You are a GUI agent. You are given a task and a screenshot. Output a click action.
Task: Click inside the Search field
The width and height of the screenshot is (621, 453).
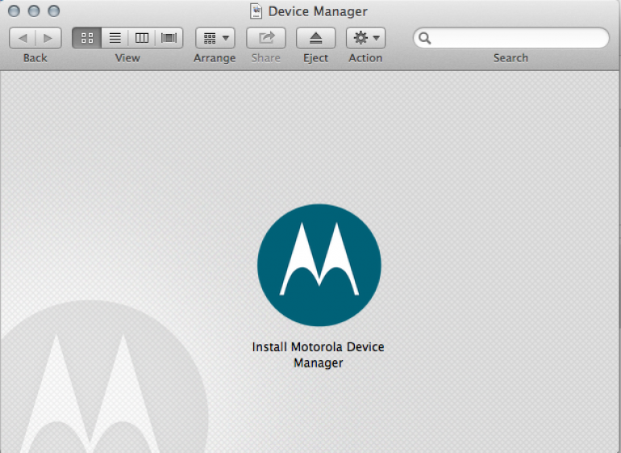tap(511, 38)
